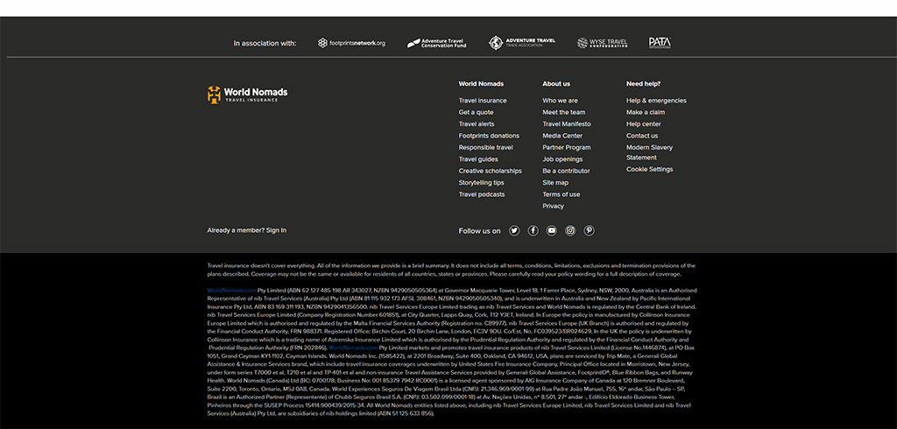Go to Travel alerts page
The width and height of the screenshot is (897, 429).
(477, 124)
